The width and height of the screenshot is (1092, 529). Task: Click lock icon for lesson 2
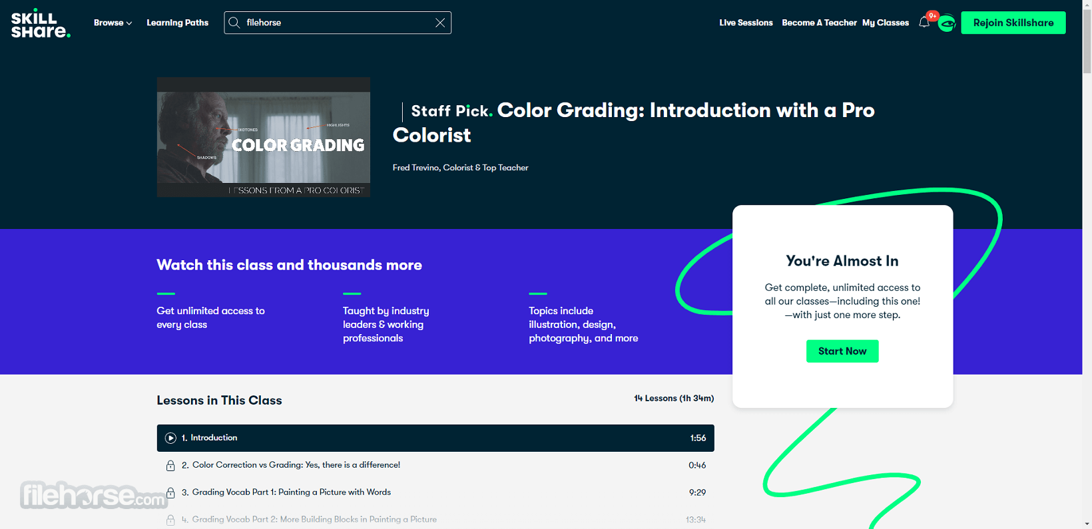click(170, 465)
